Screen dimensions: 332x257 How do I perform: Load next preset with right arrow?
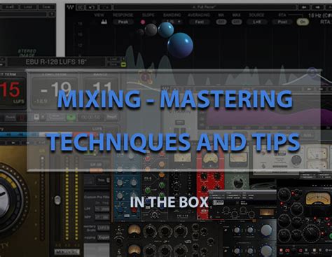coord(317,8)
